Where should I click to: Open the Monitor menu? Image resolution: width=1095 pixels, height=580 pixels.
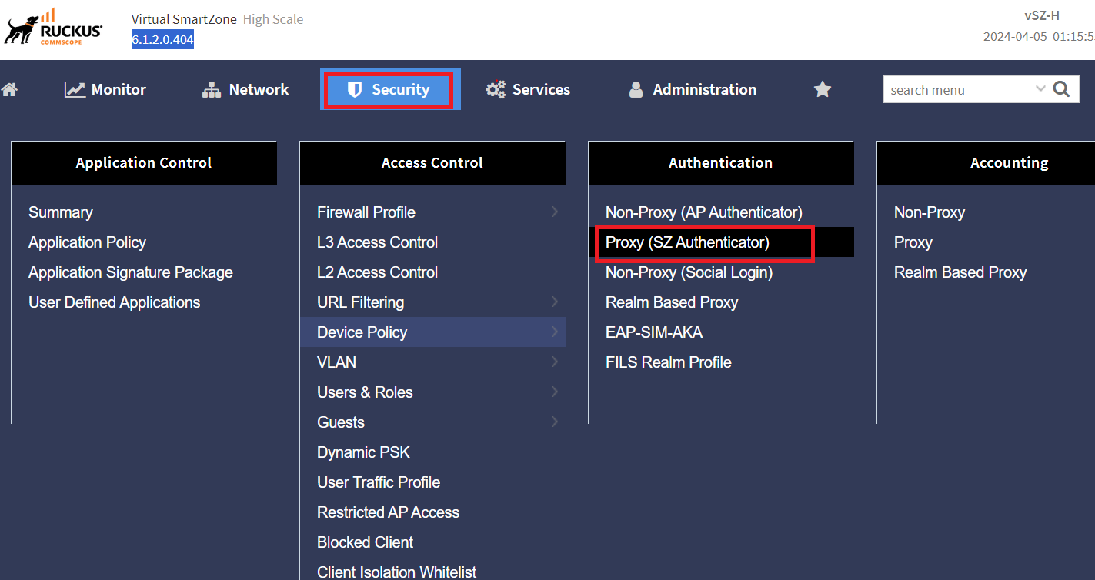(105, 90)
